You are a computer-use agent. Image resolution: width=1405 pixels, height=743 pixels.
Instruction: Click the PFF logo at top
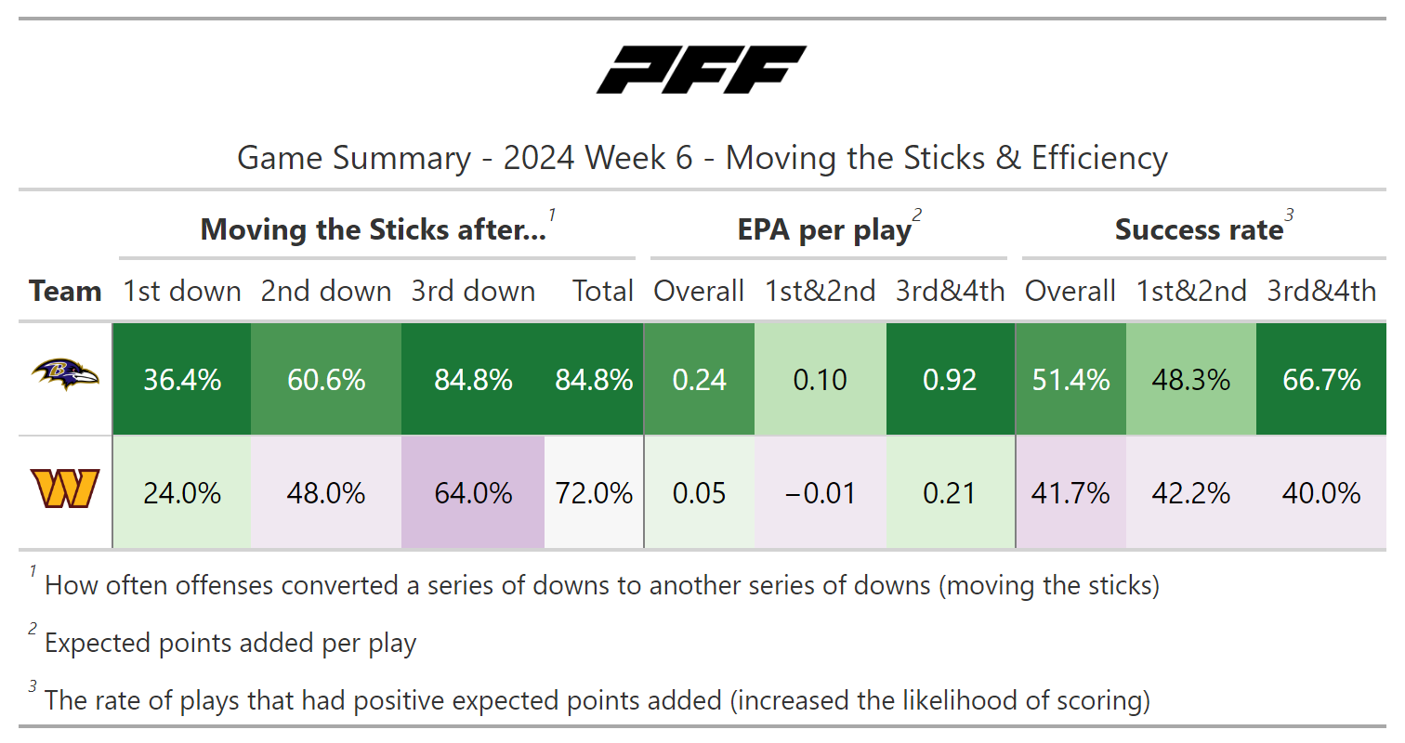[702, 71]
